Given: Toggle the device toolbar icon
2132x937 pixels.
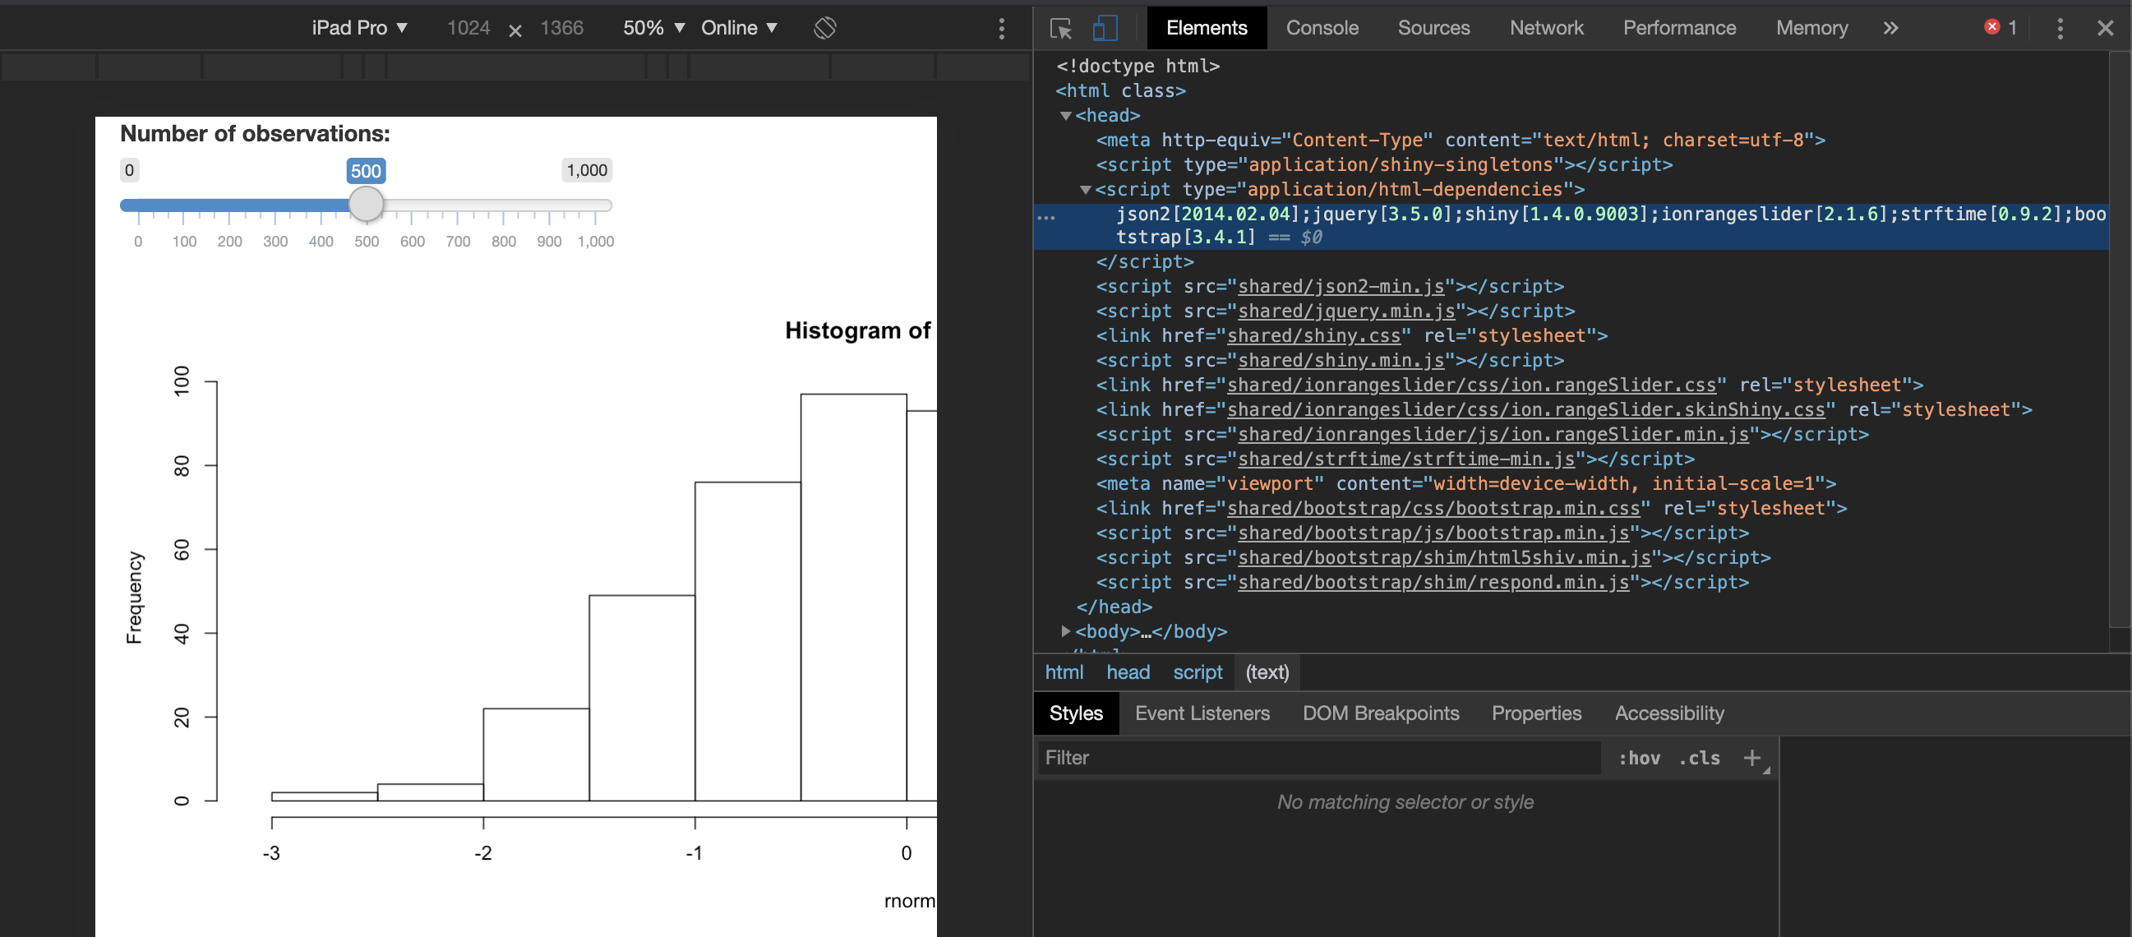Looking at the screenshot, I should (x=1105, y=28).
